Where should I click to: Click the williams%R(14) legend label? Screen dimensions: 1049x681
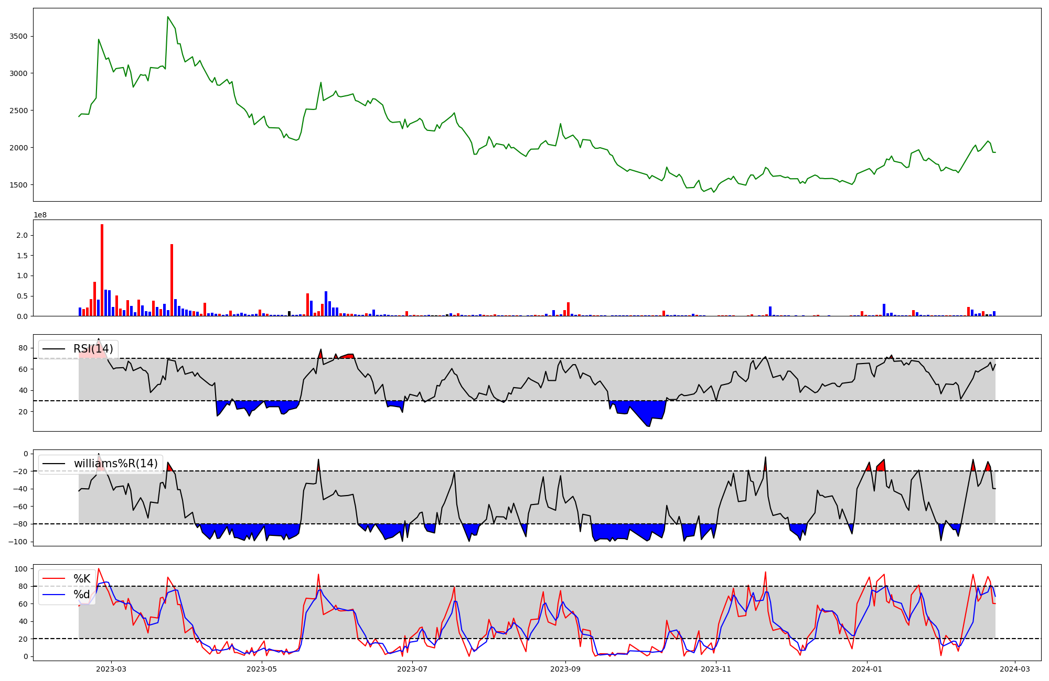[x=115, y=464]
